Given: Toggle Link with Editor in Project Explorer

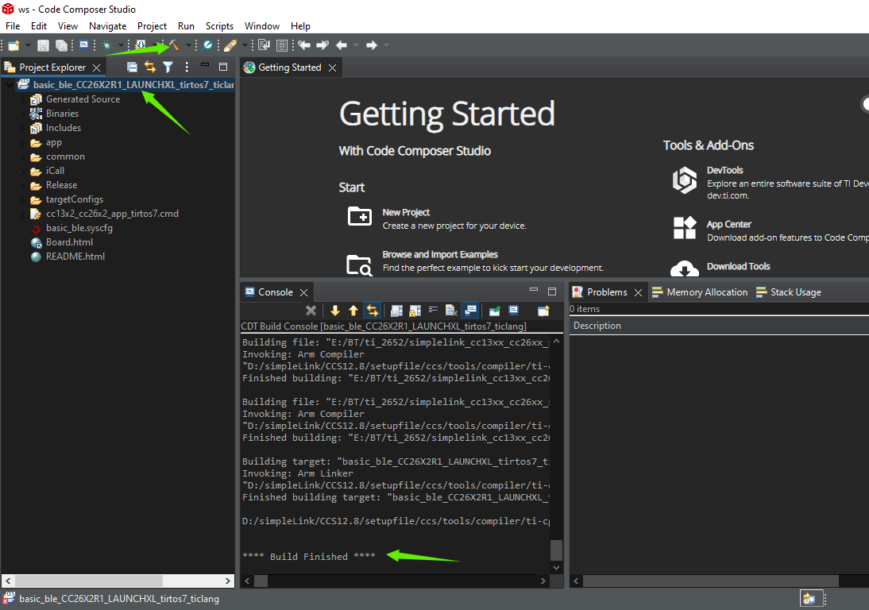Looking at the screenshot, I should click(150, 67).
